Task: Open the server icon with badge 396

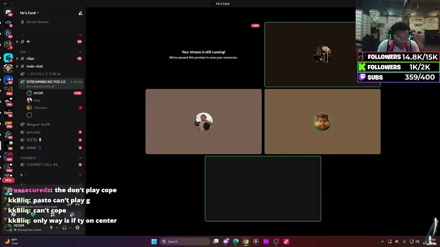Action: pyautogui.click(x=8, y=123)
